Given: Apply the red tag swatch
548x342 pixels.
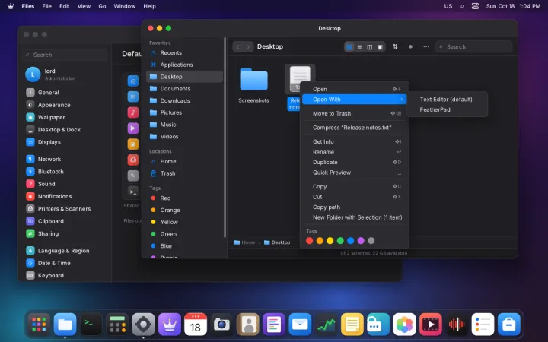Looking at the screenshot, I should (x=309, y=240).
